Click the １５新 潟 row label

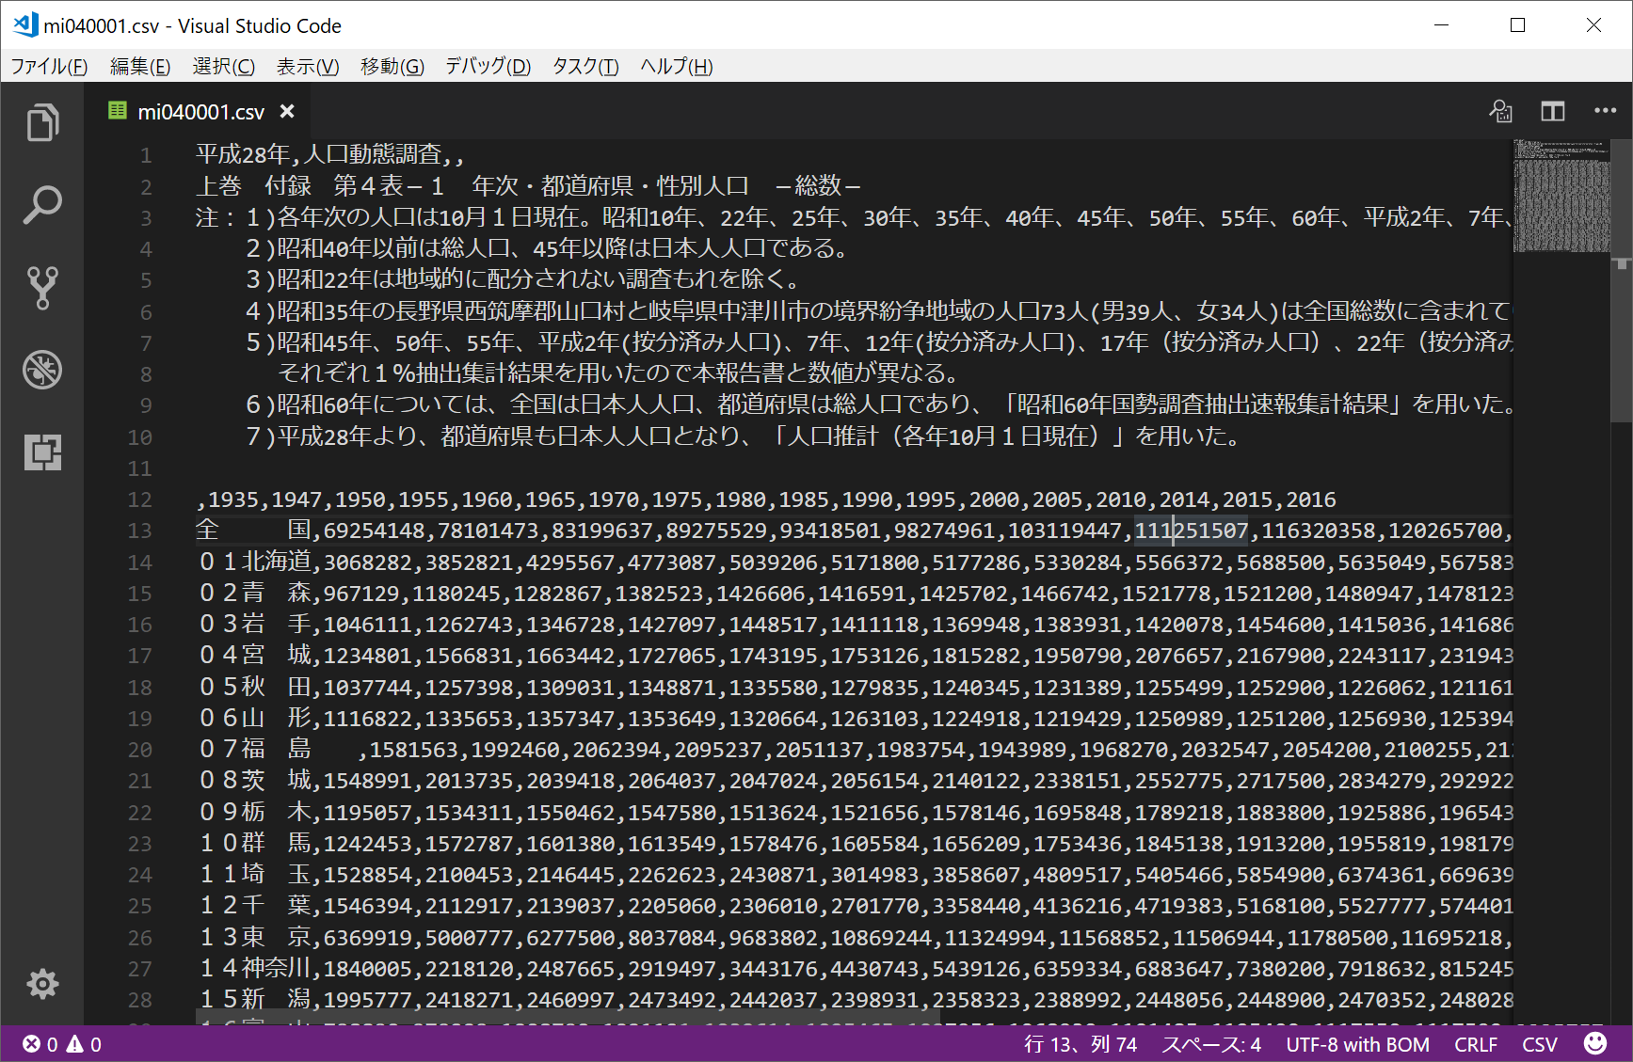pyautogui.click(x=253, y=999)
